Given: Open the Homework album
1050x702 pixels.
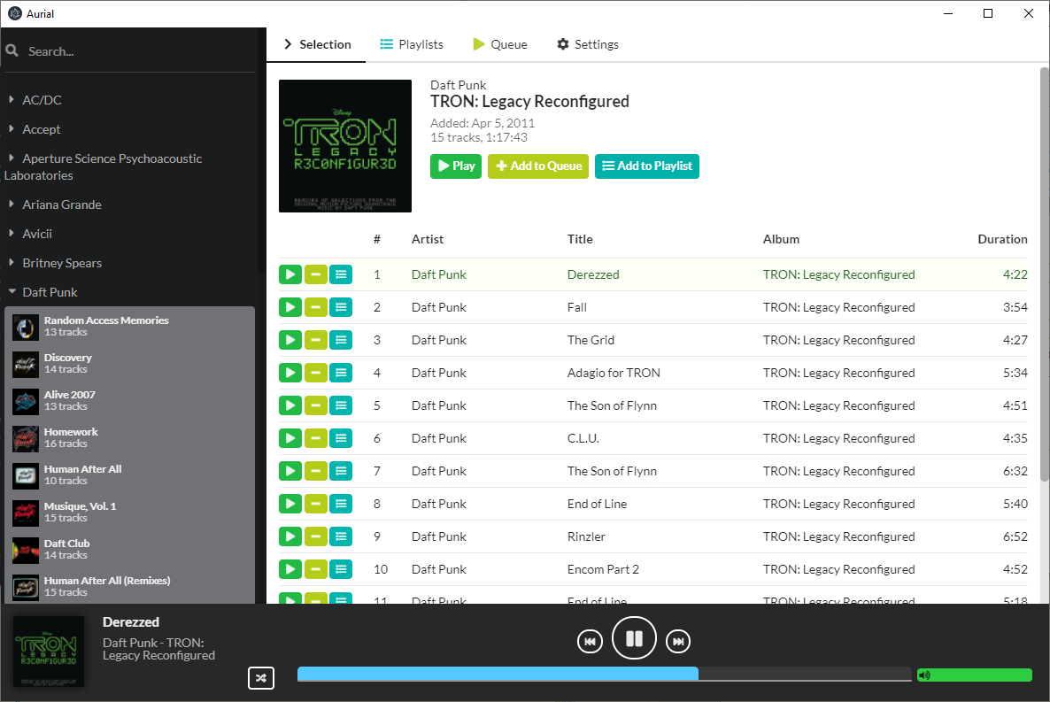Looking at the screenshot, I should pyautogui.click(x=130, y=438).
